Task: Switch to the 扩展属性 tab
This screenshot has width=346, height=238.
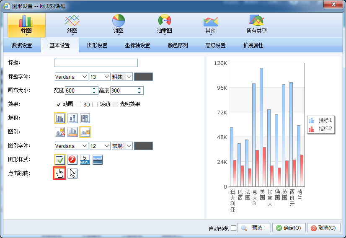Action: (x=253, y=45)
